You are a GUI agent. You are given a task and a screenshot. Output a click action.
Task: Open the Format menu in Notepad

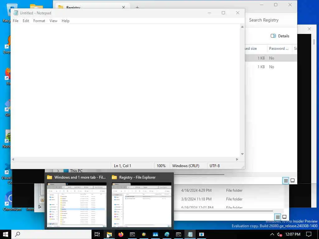39,21
